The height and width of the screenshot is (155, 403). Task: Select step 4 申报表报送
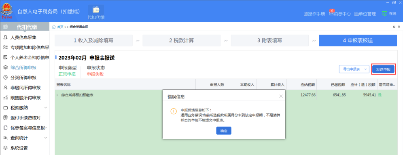[358, 40]
